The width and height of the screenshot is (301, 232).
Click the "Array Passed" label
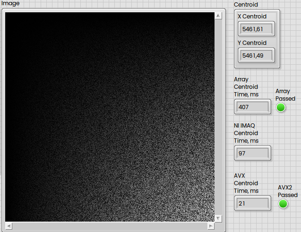click(x=285, y=95)
